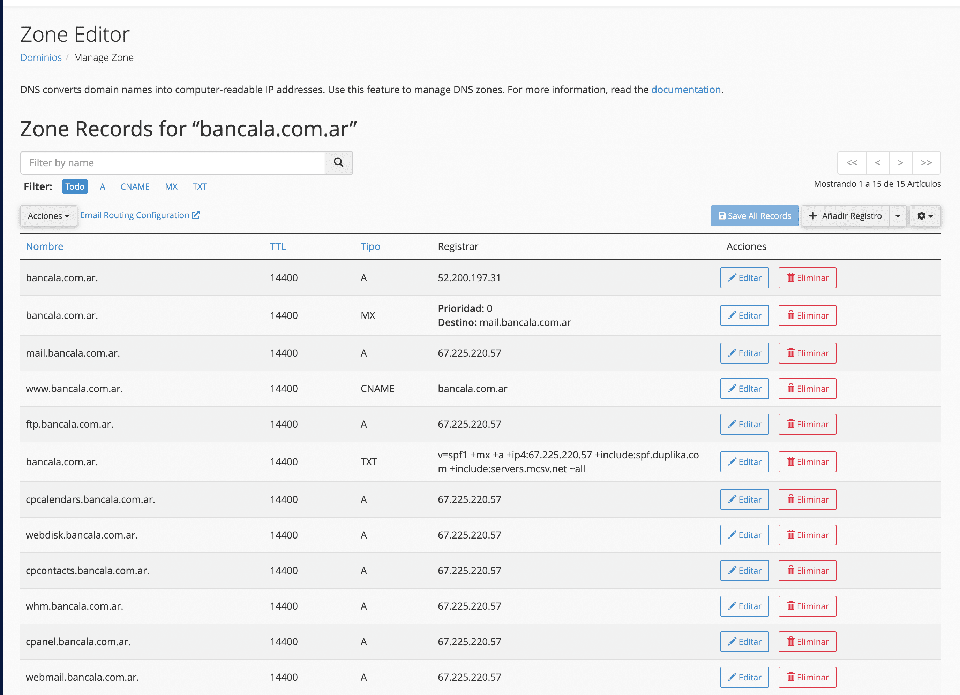
Task: Edit the 52.200.197.31 A record
Action: point(744,277)
